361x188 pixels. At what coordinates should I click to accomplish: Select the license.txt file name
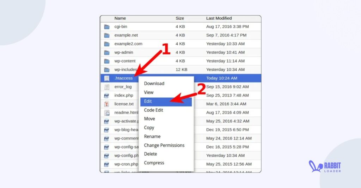(124, 104)
